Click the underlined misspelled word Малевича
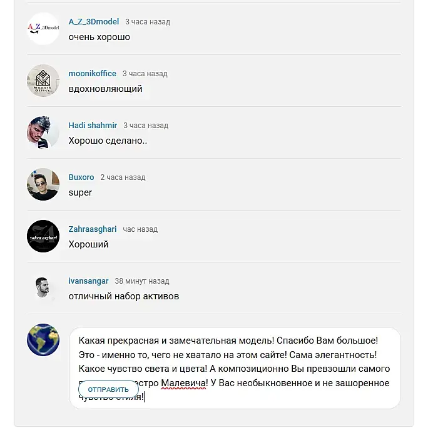 184,383
